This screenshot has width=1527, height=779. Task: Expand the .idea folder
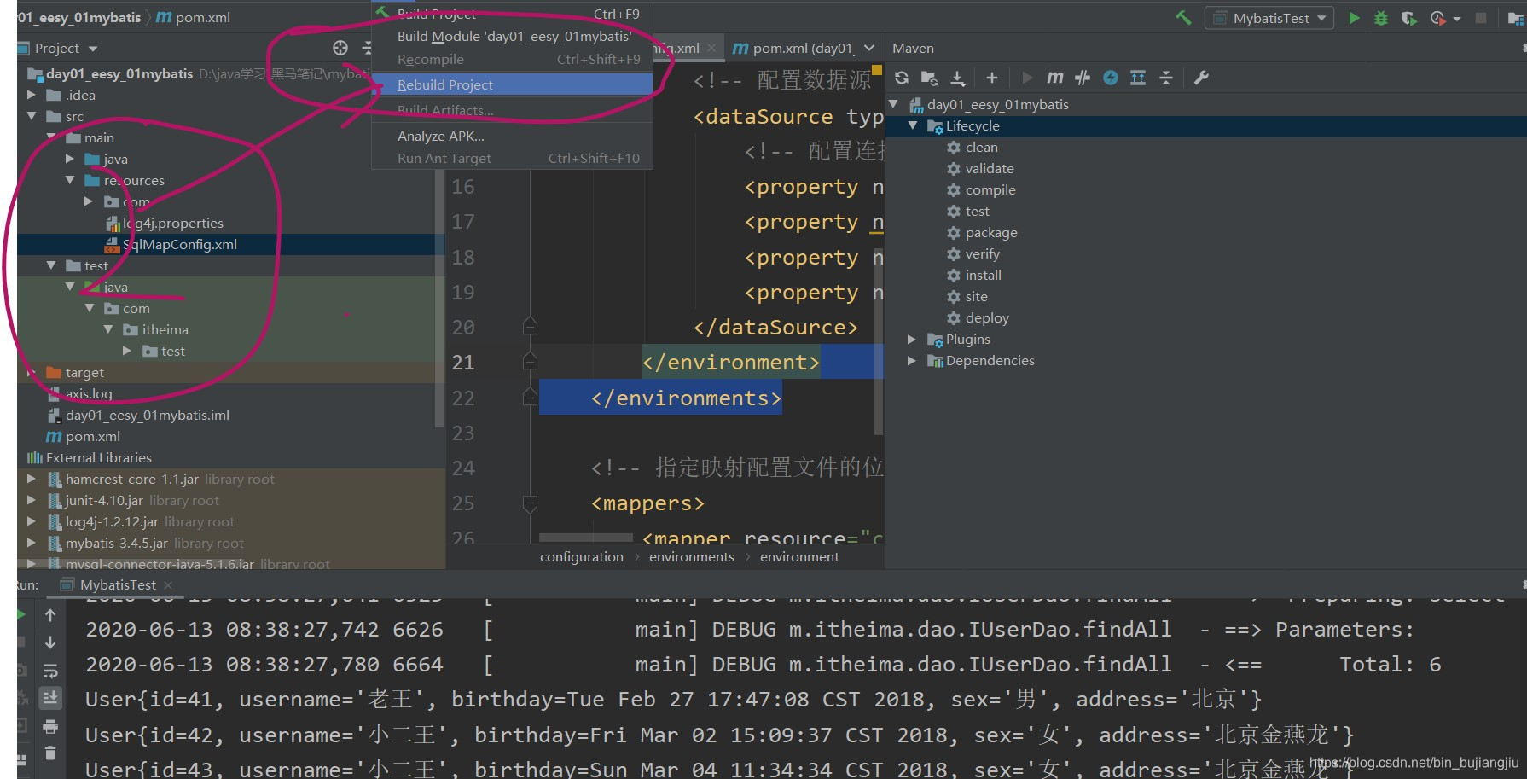32,95
